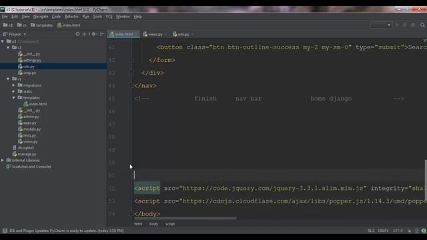Click the Run play button
Viewport: 427px width, 240px height.
[x=397, y=25]
